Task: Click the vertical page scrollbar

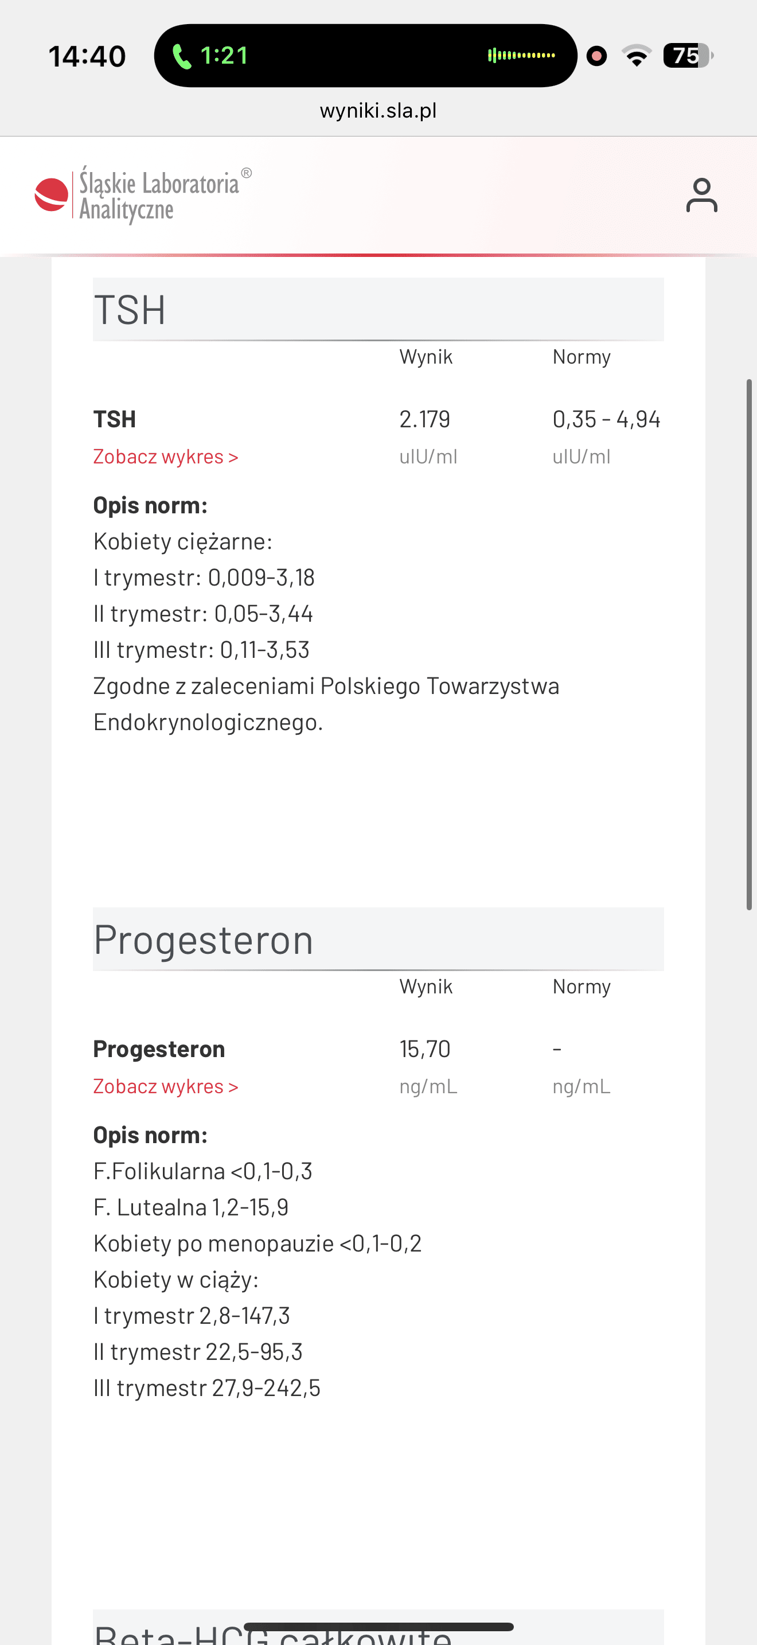Action: click(x=750, y=644)
